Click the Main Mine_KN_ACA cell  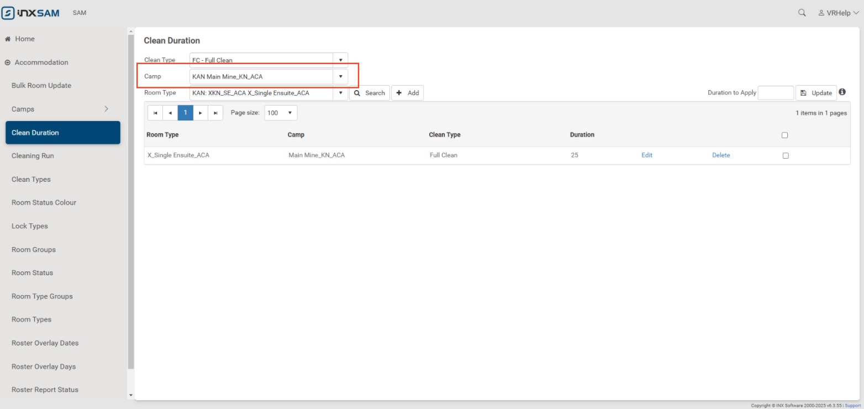pos(317,155)
